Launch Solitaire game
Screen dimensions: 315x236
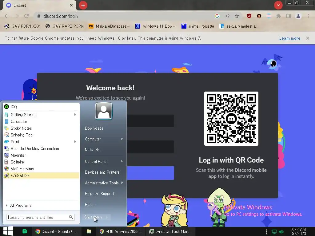click(x=41, y=162)
